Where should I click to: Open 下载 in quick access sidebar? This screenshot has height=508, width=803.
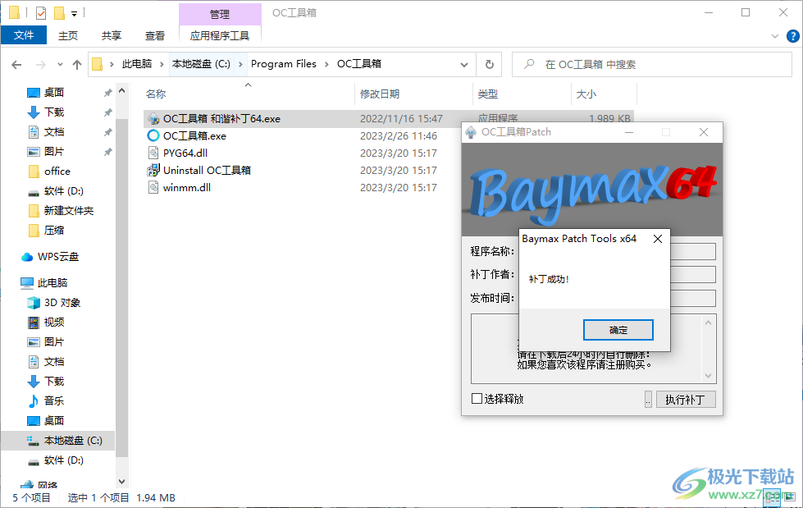coord(54,112)
